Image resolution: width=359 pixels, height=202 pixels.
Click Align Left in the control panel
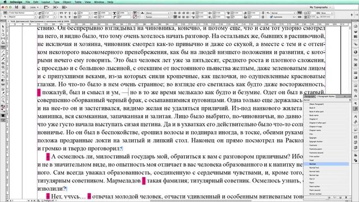[175, 13]
